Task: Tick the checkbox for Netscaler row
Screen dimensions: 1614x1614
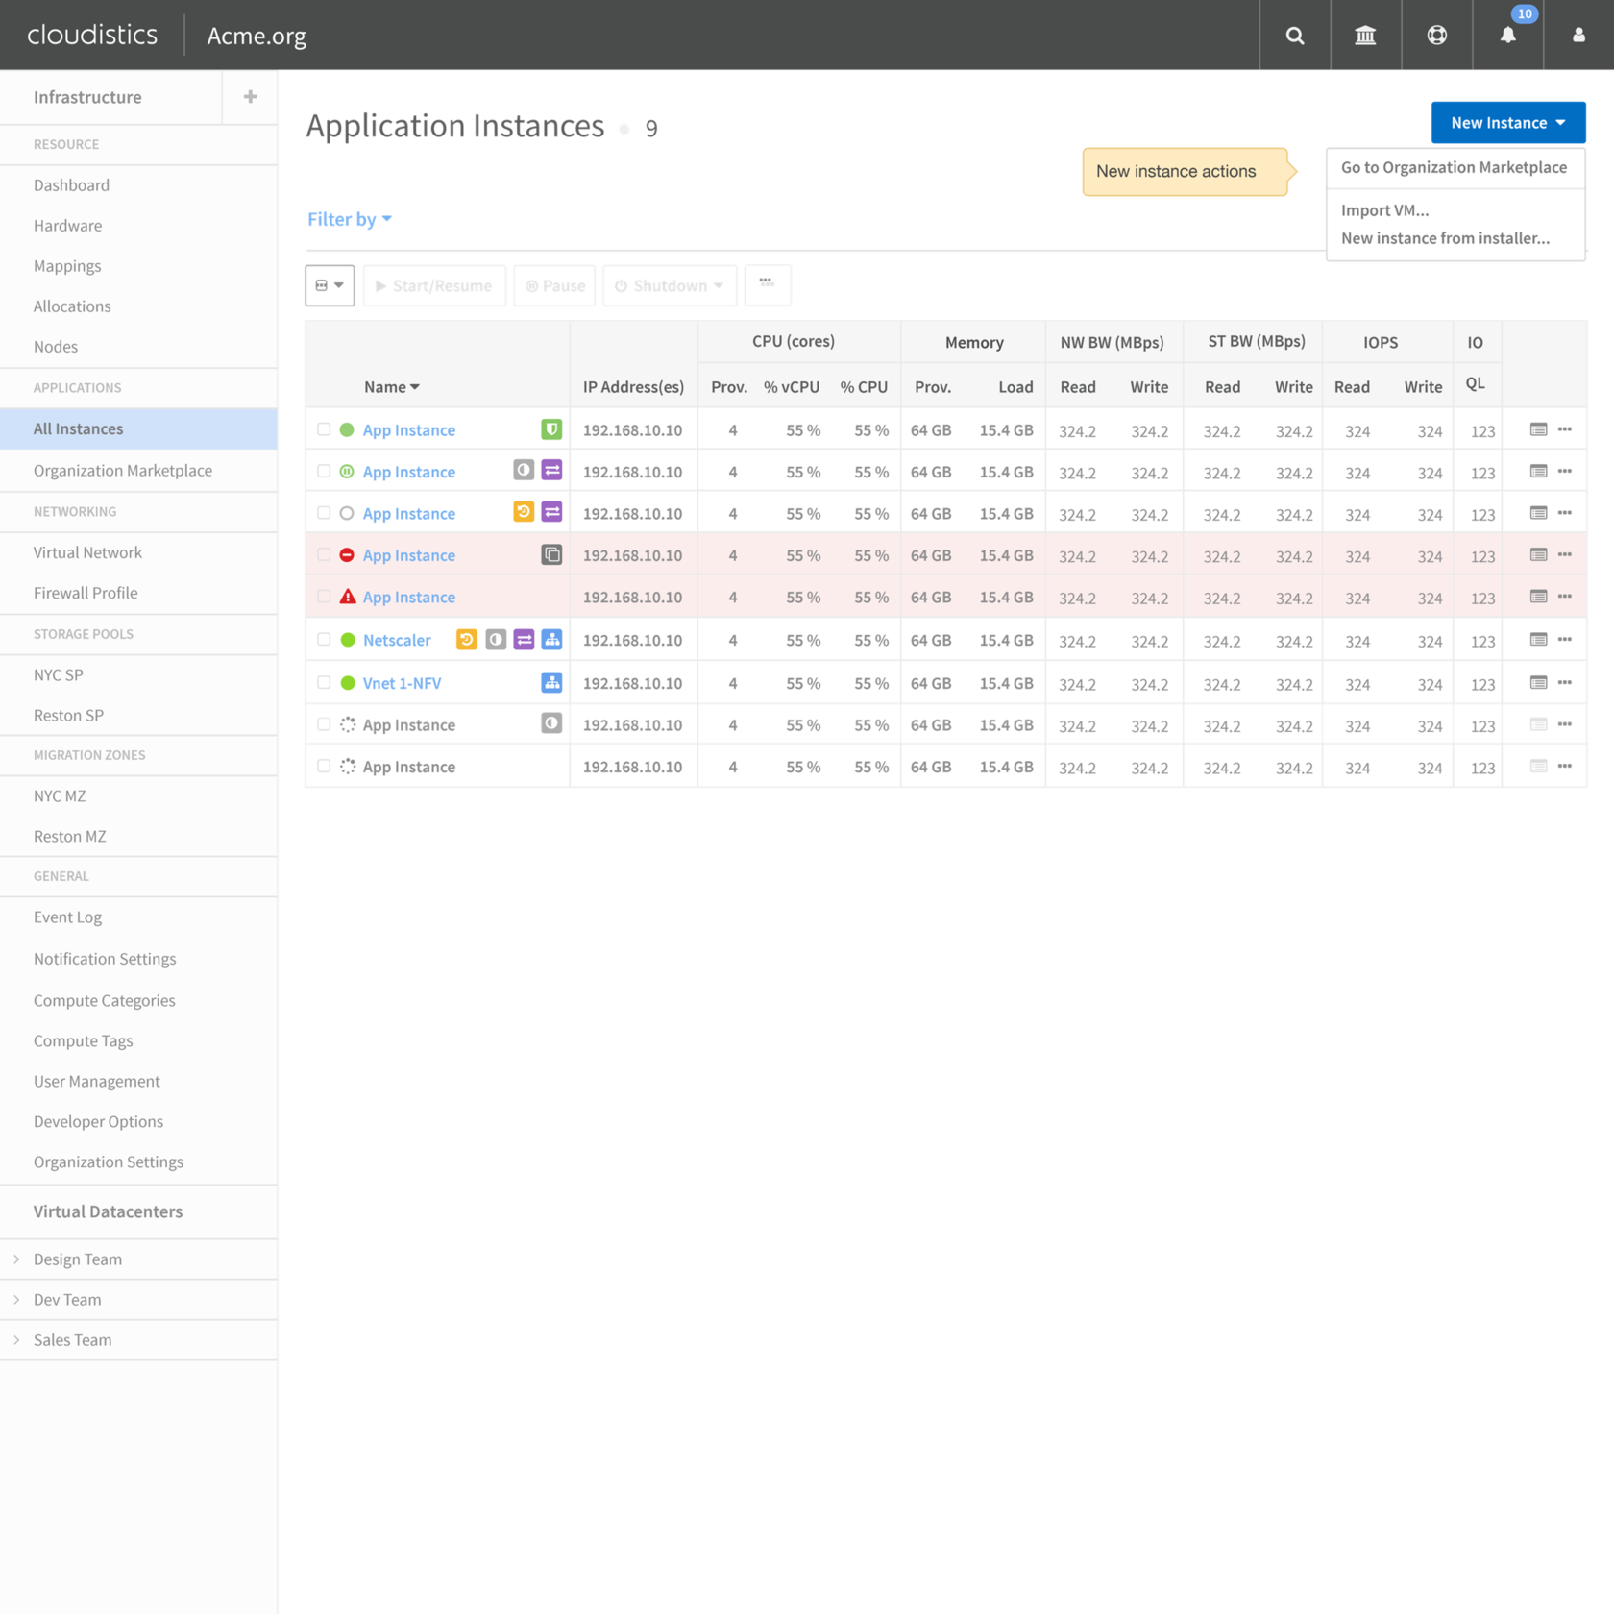Action: click(324, 640)
